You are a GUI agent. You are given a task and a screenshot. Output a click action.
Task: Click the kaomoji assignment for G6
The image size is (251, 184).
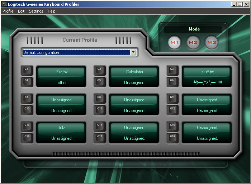point(207,82)
